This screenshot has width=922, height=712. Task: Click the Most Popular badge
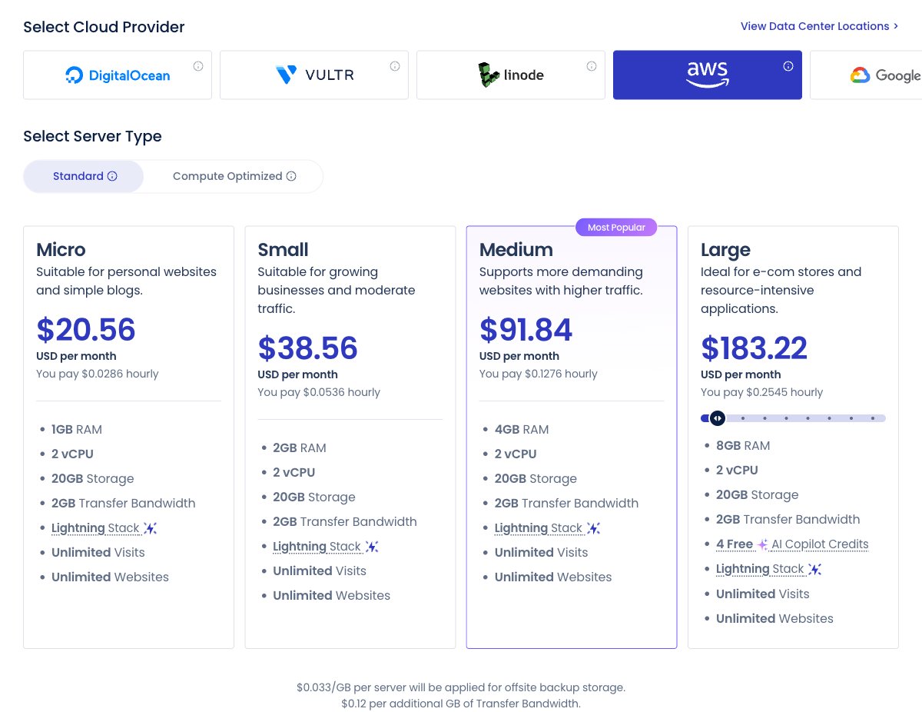(616, 228)
